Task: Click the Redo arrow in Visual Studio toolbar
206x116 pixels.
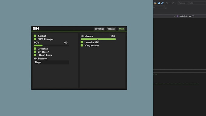Action: 173,3
